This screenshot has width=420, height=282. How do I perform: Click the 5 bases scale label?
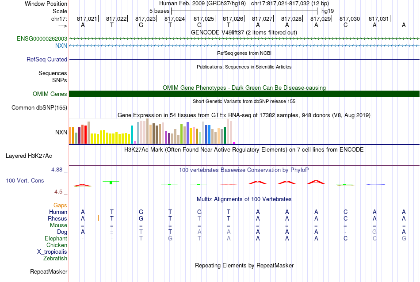coord(159,11)
